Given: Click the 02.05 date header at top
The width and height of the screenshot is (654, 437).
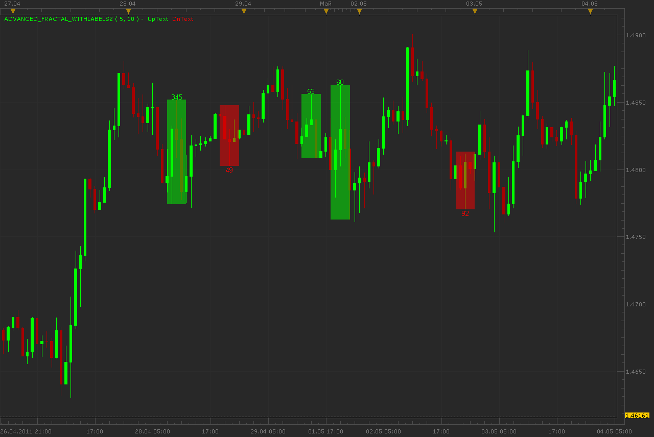Looking at the screenshot, I should (359, 4).
